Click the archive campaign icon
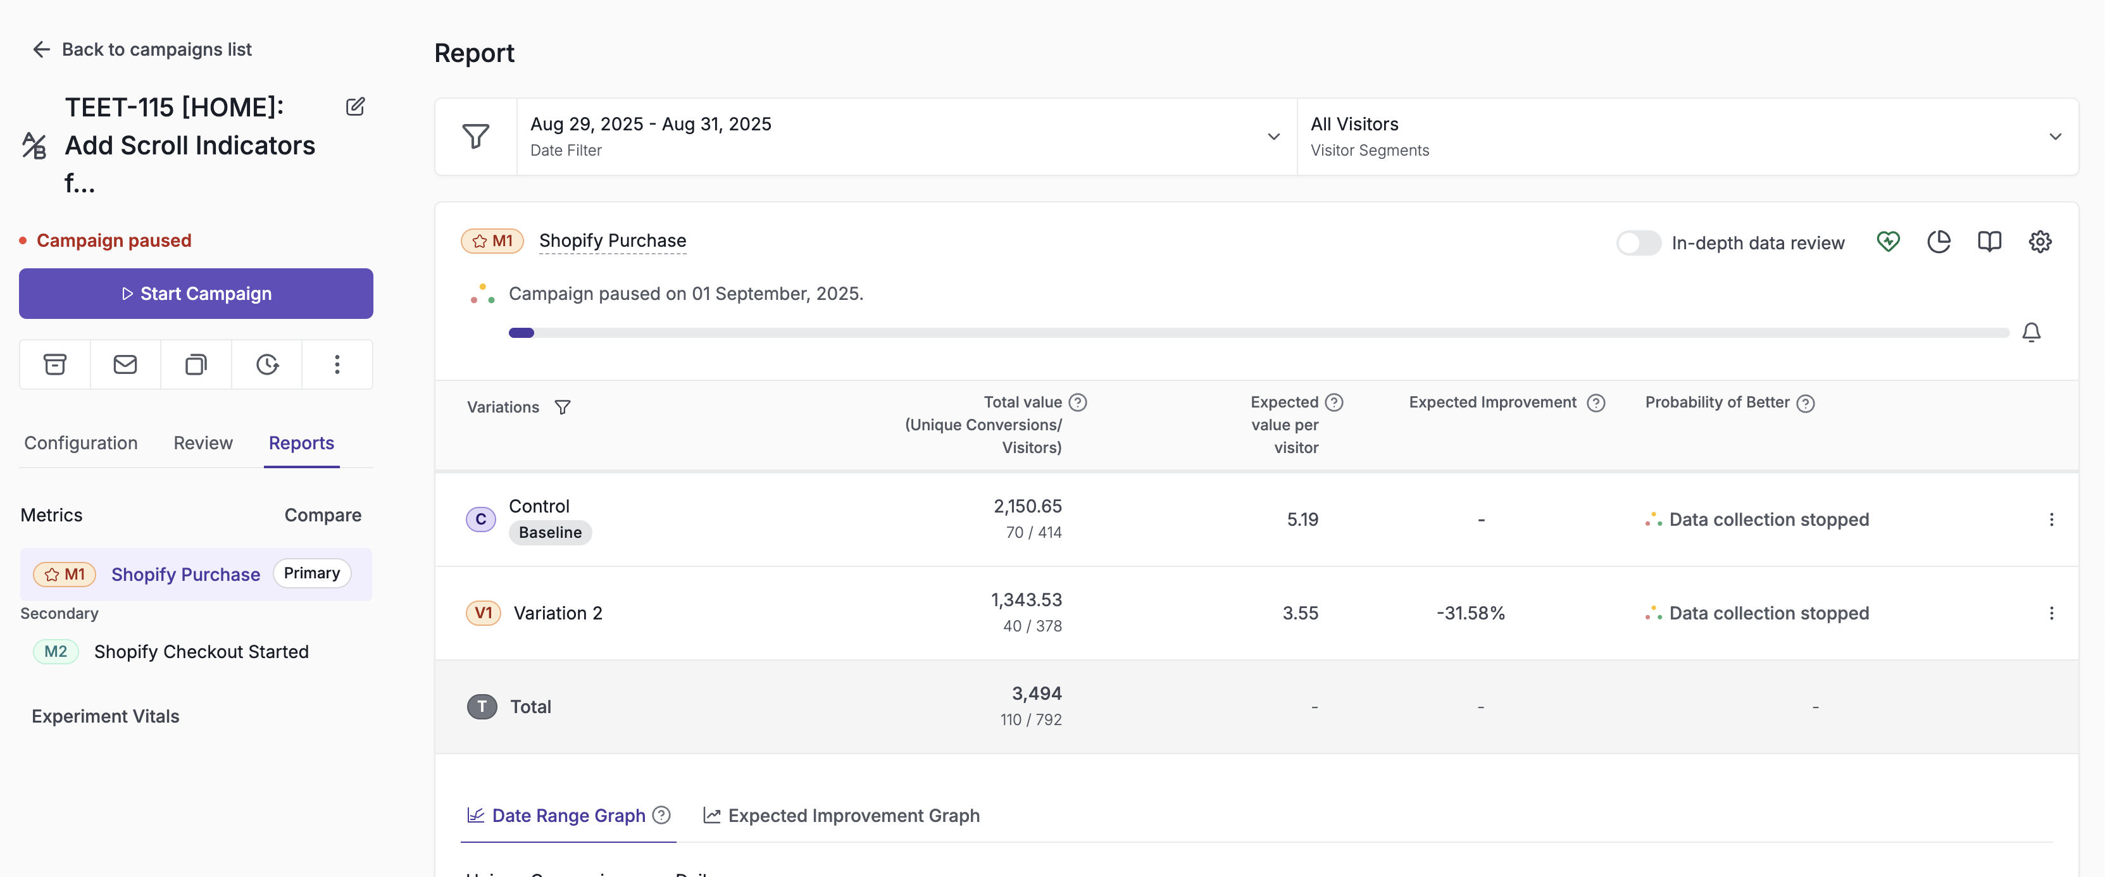Screen dimensions: 2105x877 click(55, 364)
